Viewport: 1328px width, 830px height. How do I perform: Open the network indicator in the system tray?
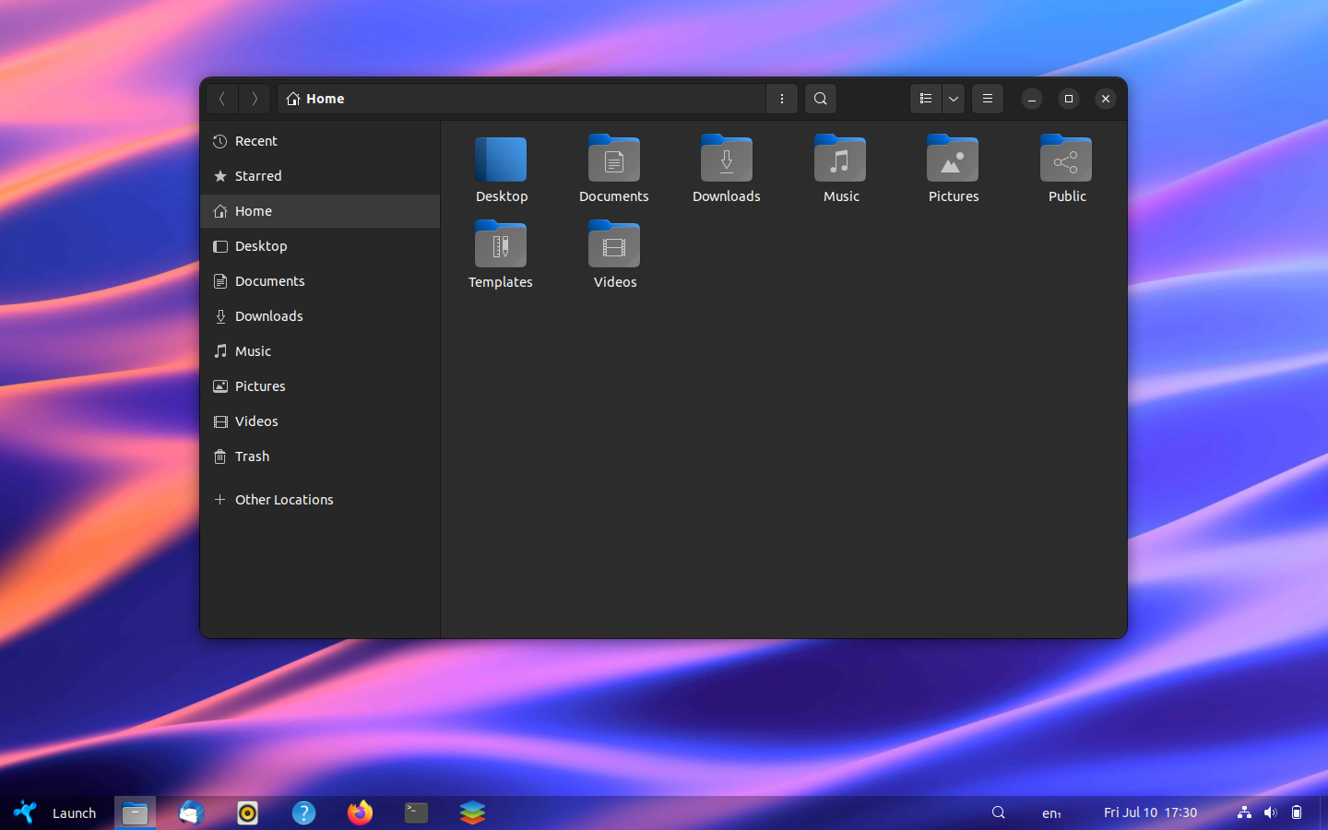pos(1244,812)
